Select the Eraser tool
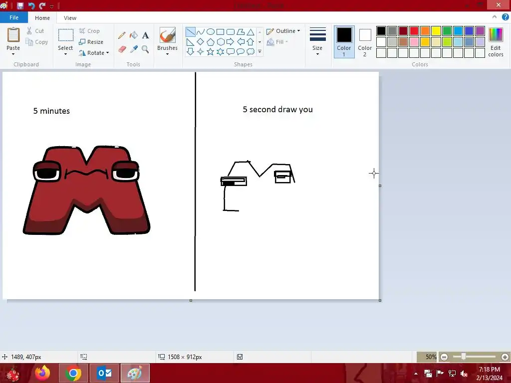This screenshot has height=383, width=511. click(122, 49)
